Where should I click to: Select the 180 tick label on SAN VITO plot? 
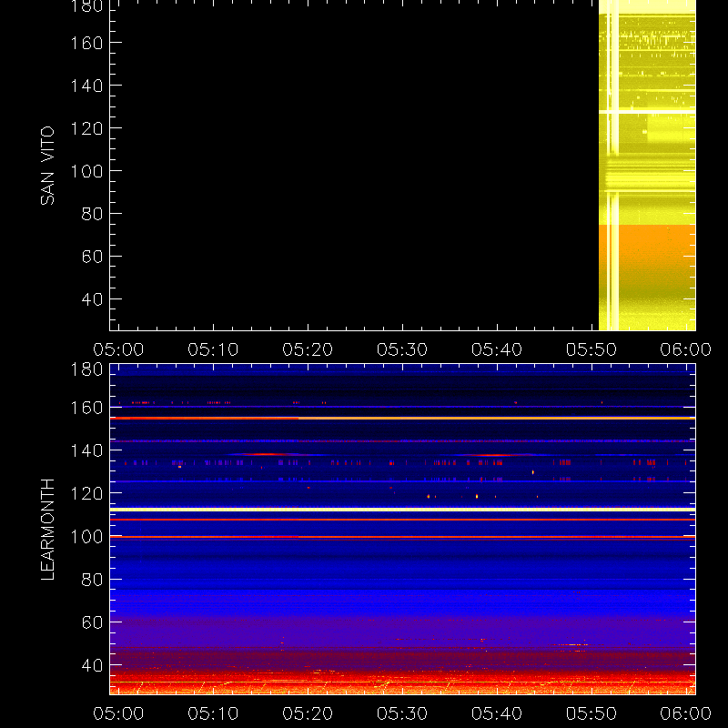coord(86,6)
